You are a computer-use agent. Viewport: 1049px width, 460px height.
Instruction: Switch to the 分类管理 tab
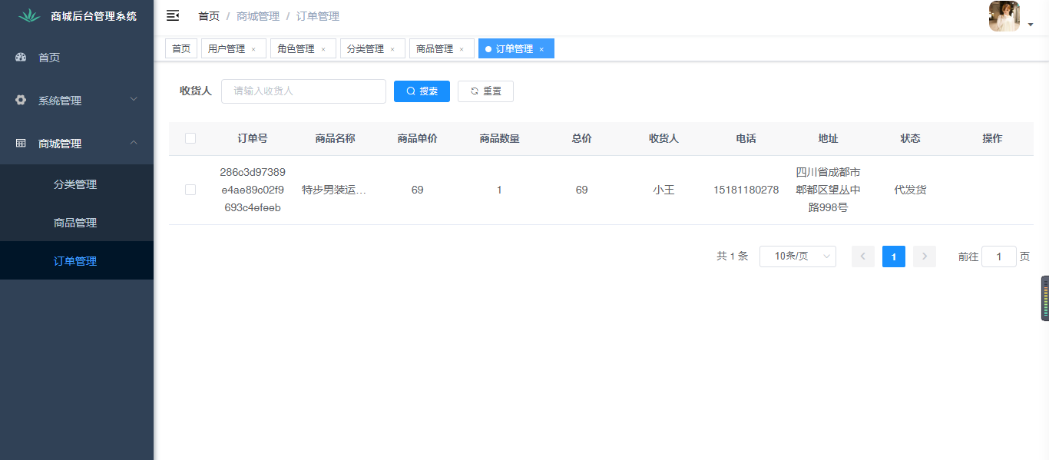(x=365, y=49)
